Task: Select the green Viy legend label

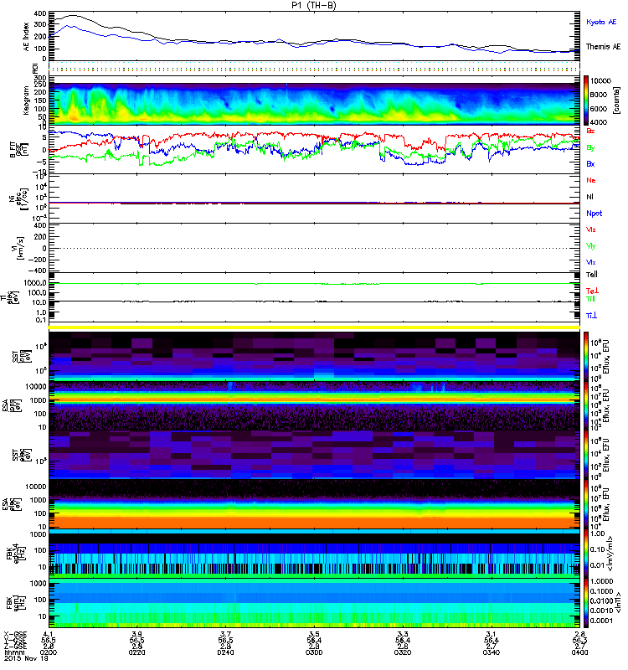Action: pyautogui.click(x=590, y=246)
